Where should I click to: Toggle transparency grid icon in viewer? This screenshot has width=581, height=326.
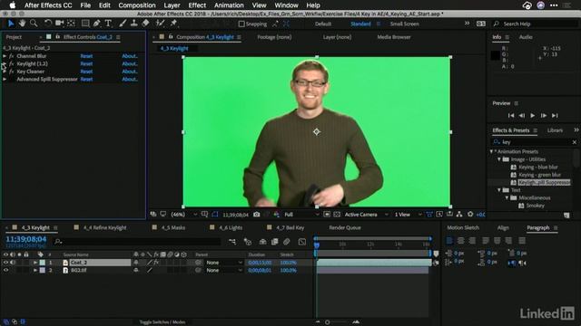(337, 215)
